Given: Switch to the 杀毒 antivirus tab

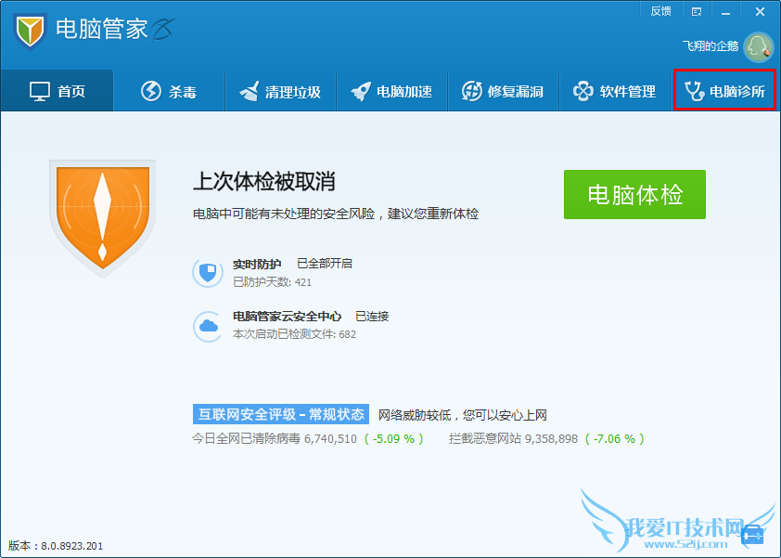Looking at the screenshot, I should pos(169,91).
